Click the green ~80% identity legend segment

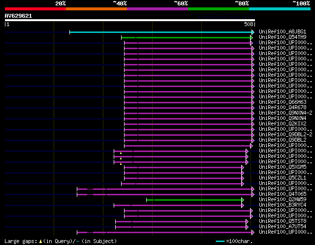[219, 9]
